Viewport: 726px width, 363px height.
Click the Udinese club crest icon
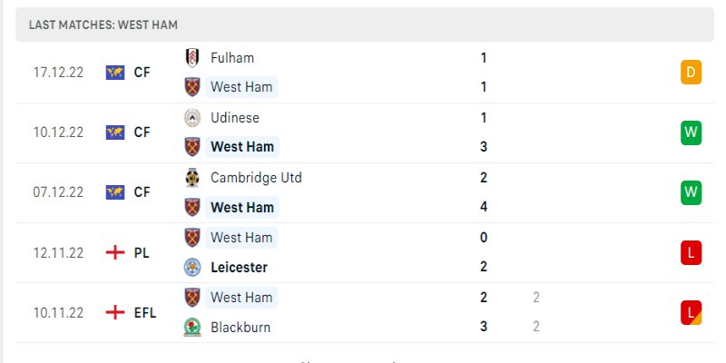click(192, 117)
